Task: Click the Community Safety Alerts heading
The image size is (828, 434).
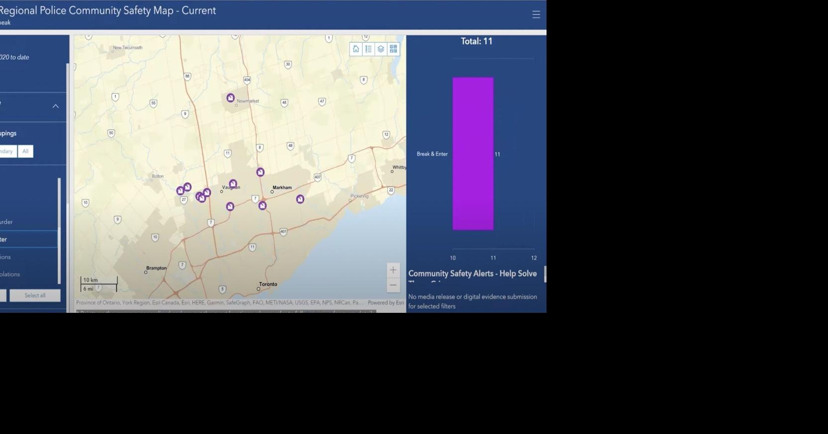Action: (x=472, y=274)
